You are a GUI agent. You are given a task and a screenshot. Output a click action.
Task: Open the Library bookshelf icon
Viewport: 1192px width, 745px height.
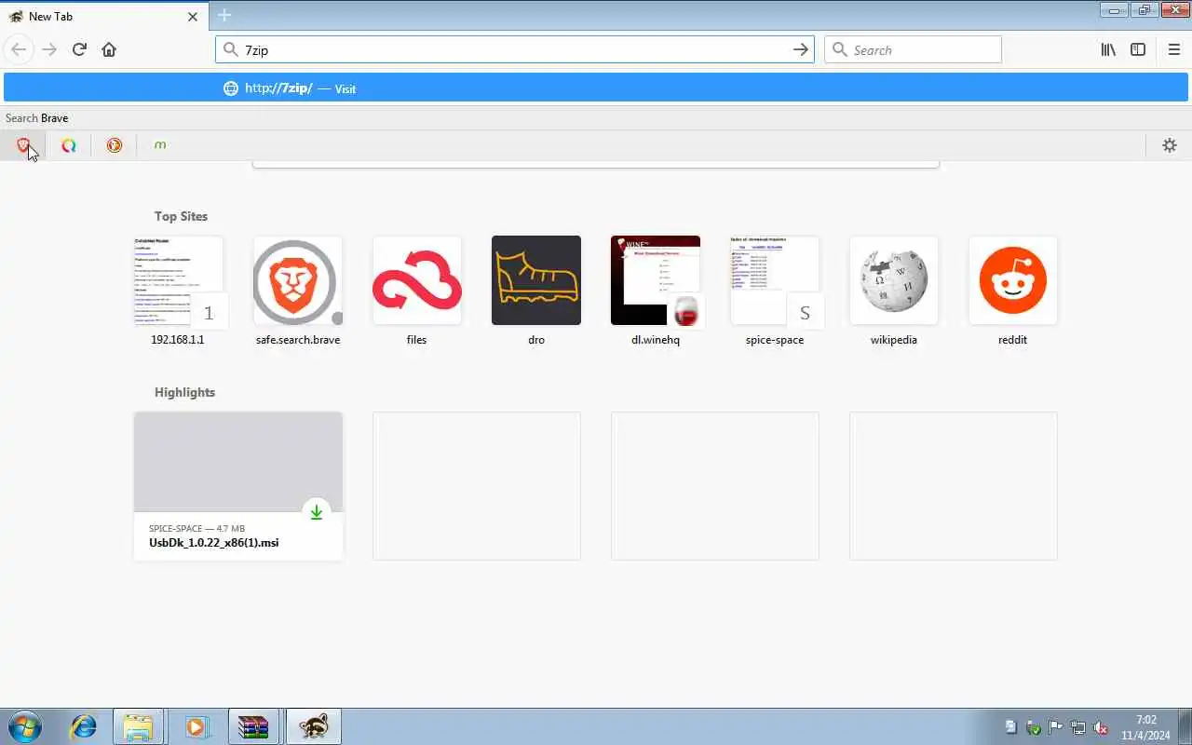(1108, 49)
